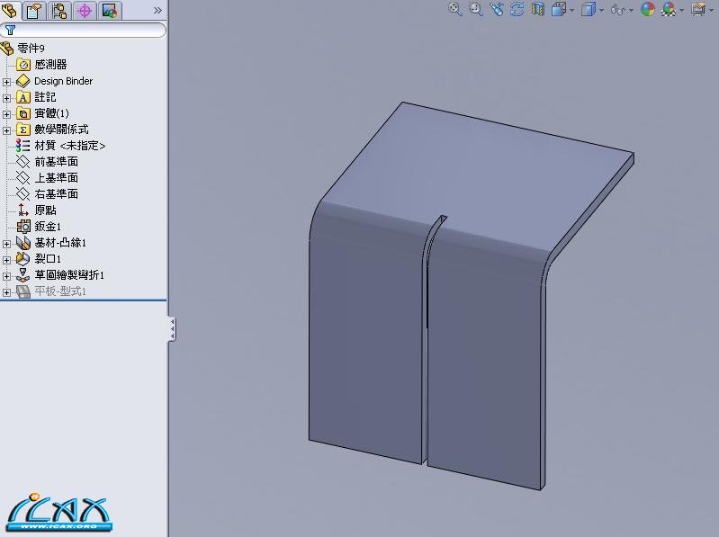This screenshot has width=719, height=537.
Task: Click the Rotate/Rebuild view arrows icon
Action: (x=517, y=9)
